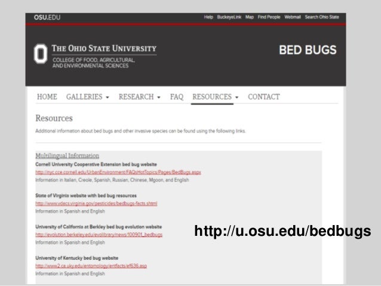Open the vdacs.virginia.gov bedbugs-facts link
This screenshot has height=286, width=381.
coord(96,204)
